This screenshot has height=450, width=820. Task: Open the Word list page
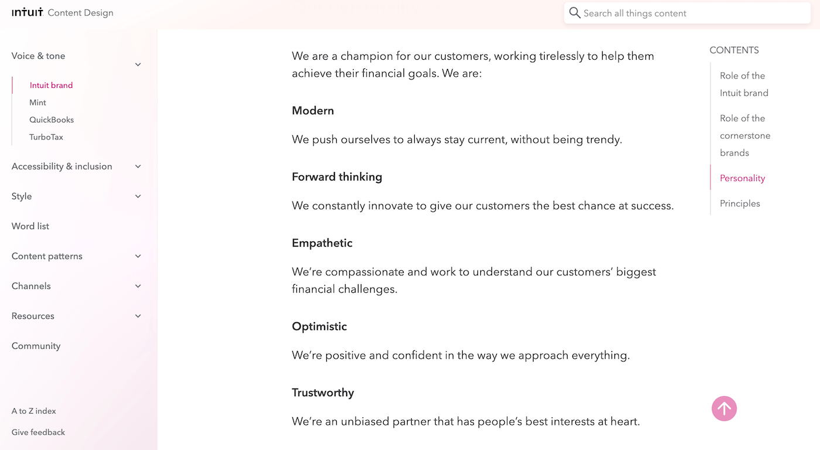30,226
